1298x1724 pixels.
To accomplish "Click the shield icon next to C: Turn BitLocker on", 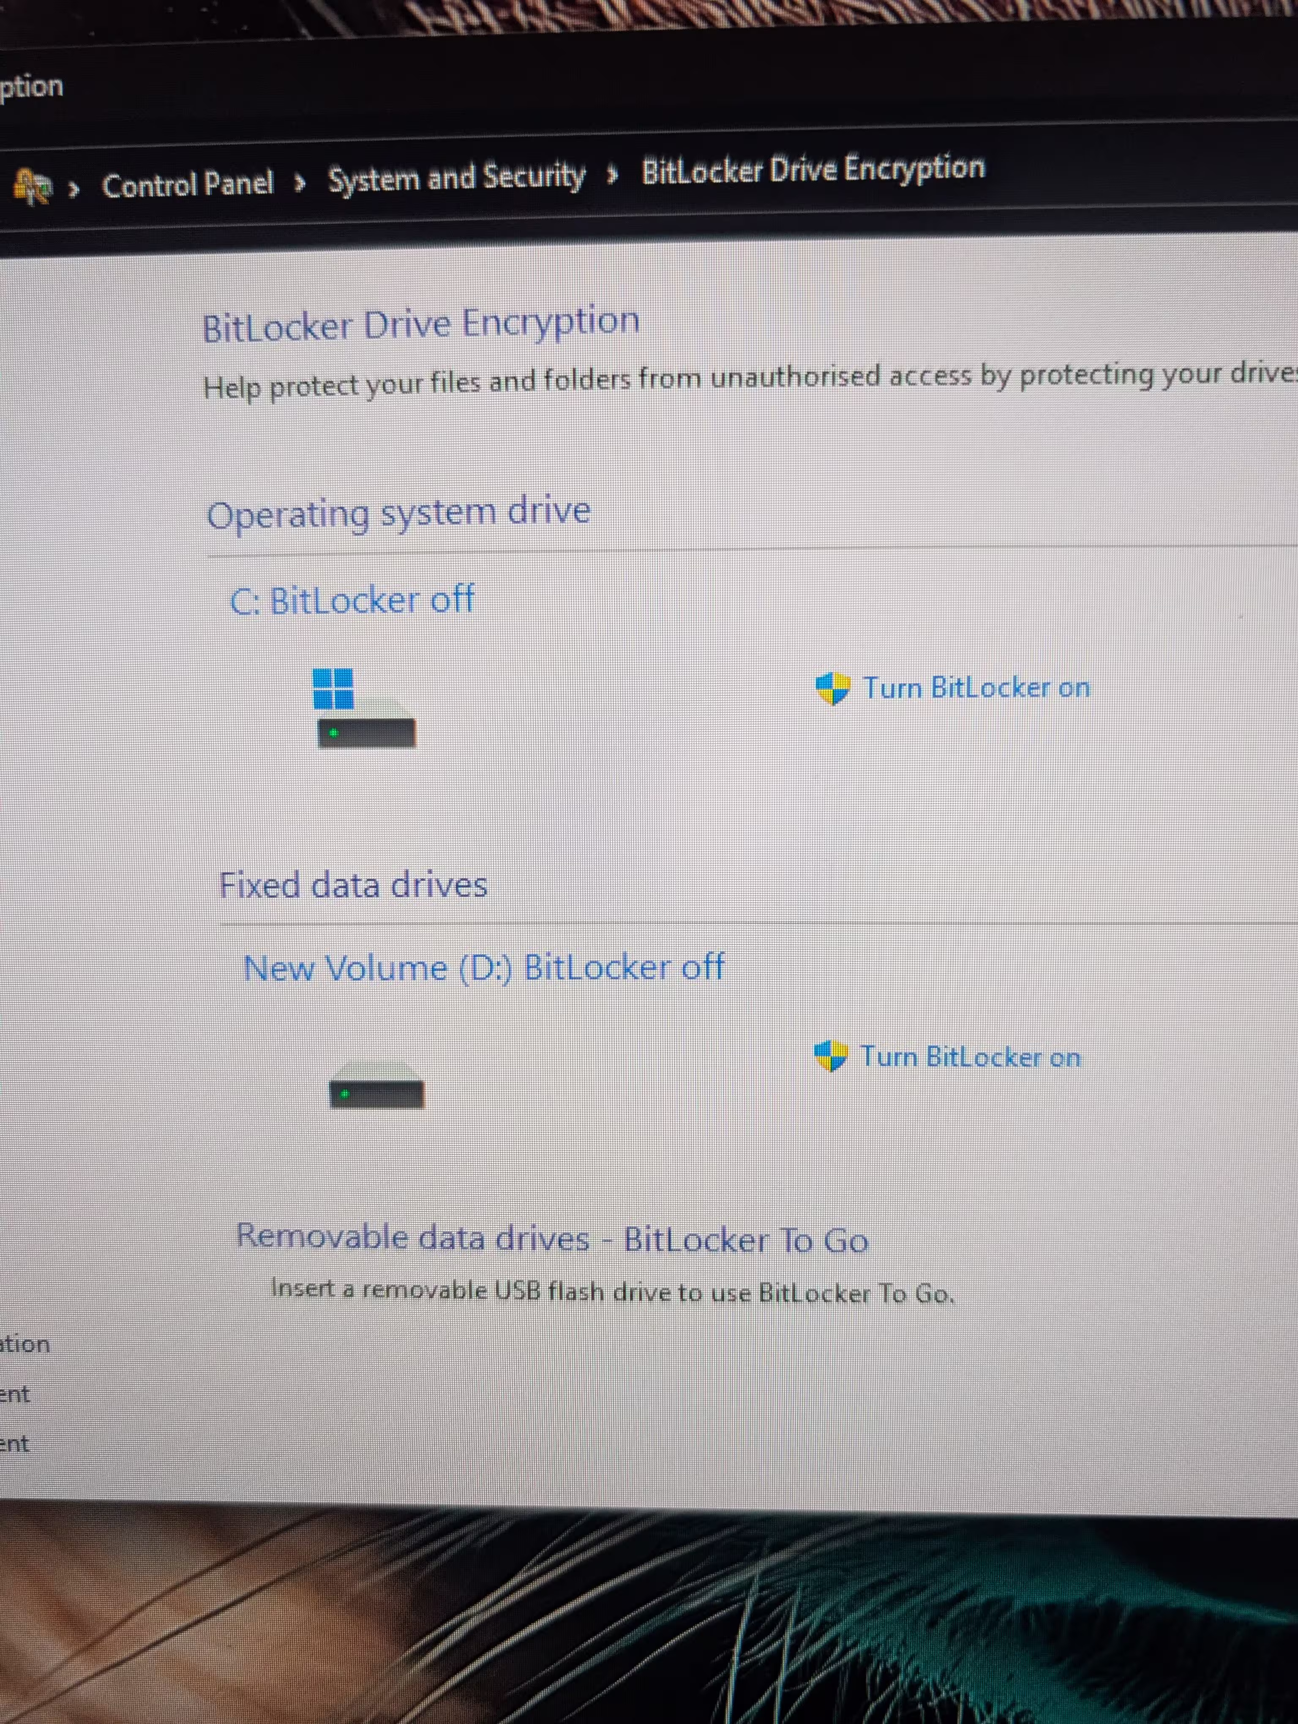I will [832, 689].
